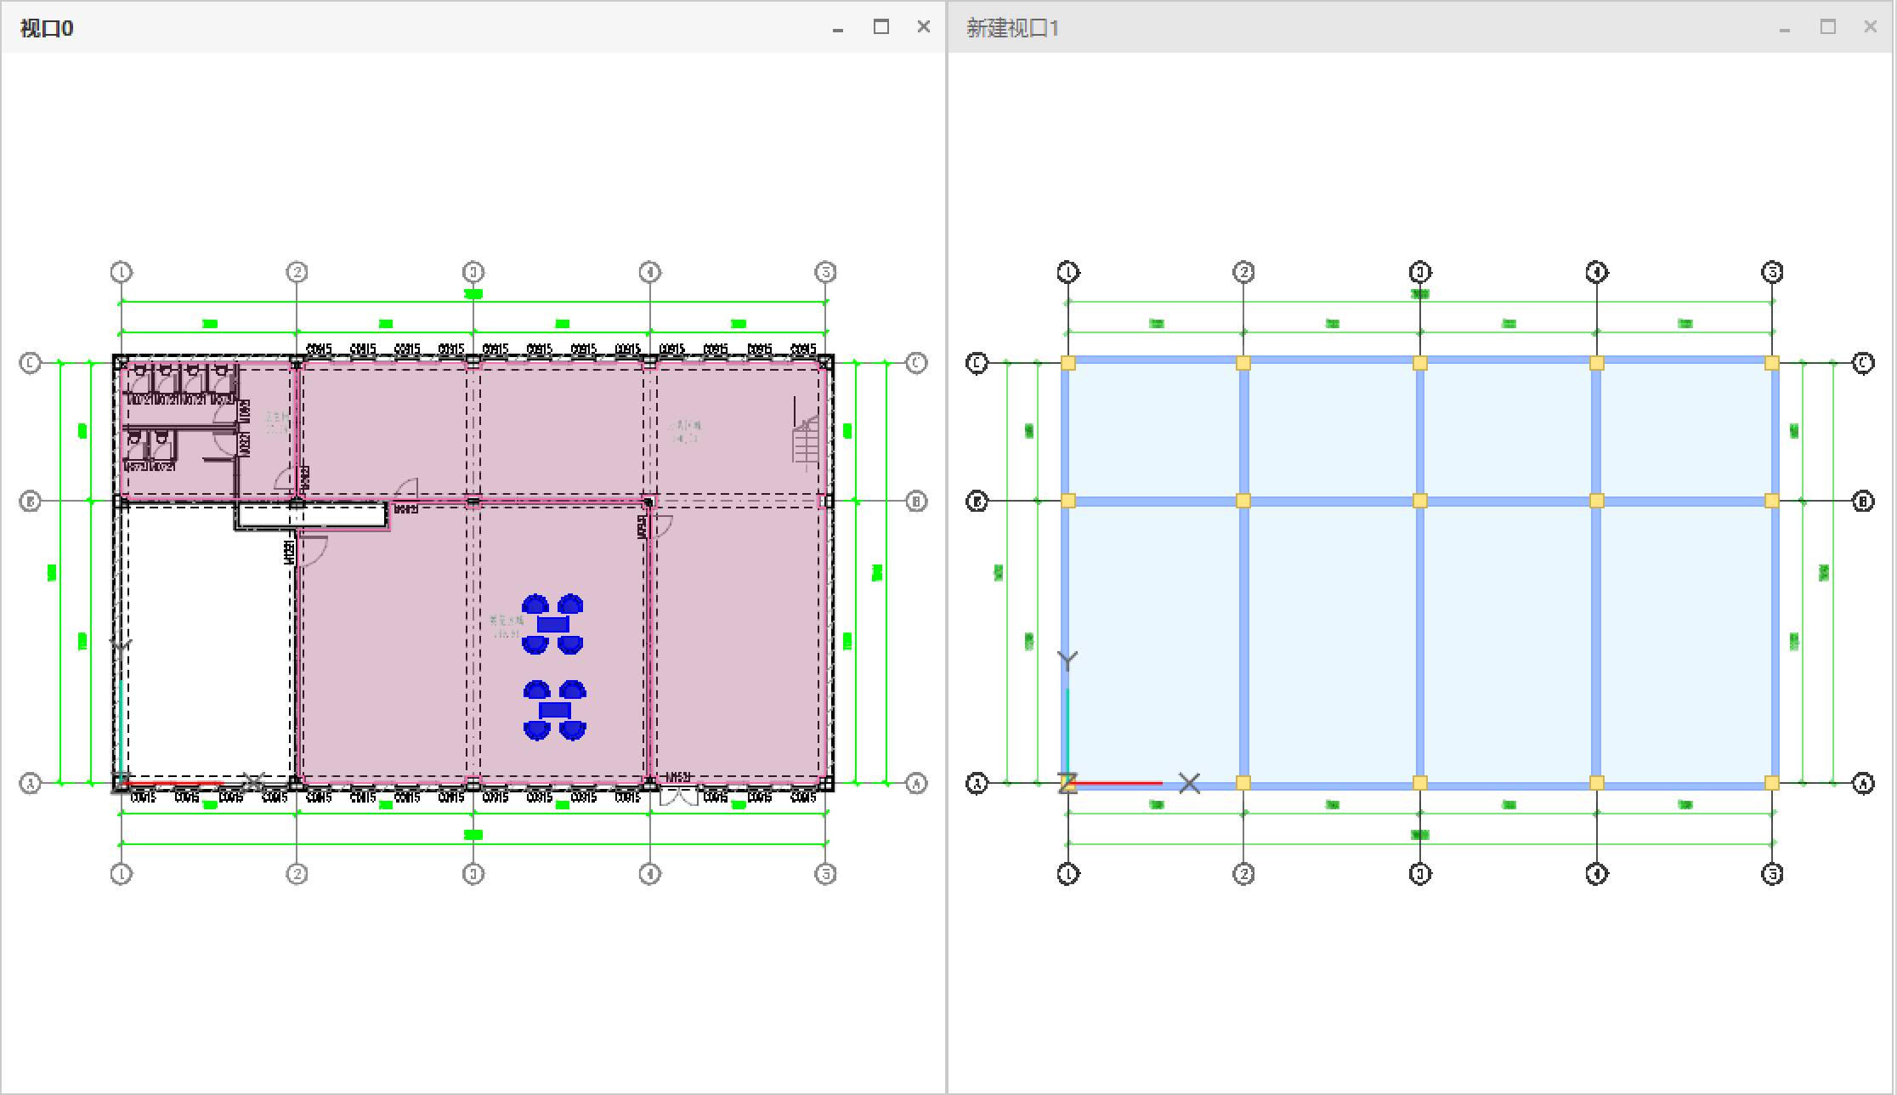The height and width of the screenshot is (1095, 1897).
Task: Select the light-blue slab panel in the upper-left bay of the right viewport
Action: click(1156, 432)
